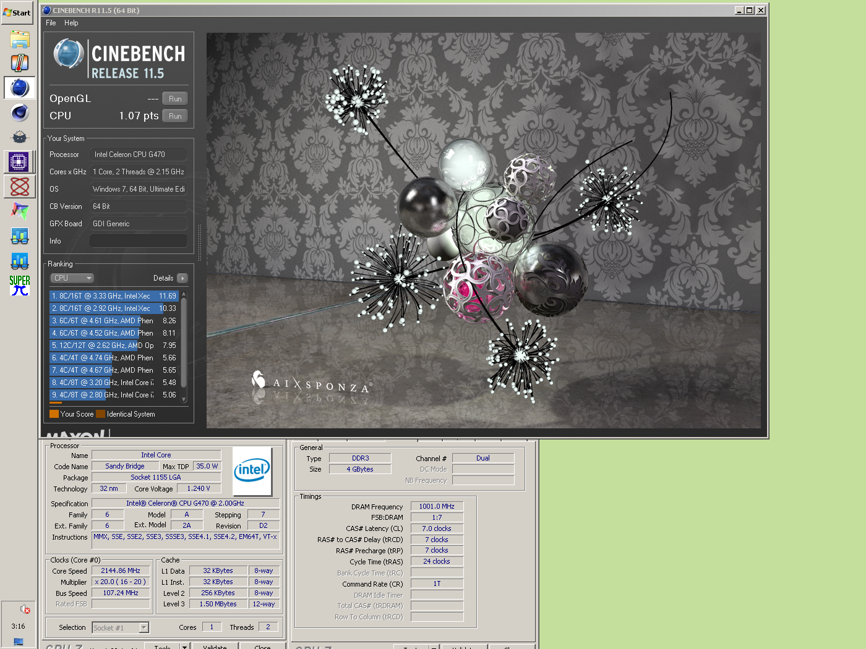Viewport: 866px width, 649px height.
Task: Select ranking row 6 with score 5.66
Action: [x=114, y=358]
